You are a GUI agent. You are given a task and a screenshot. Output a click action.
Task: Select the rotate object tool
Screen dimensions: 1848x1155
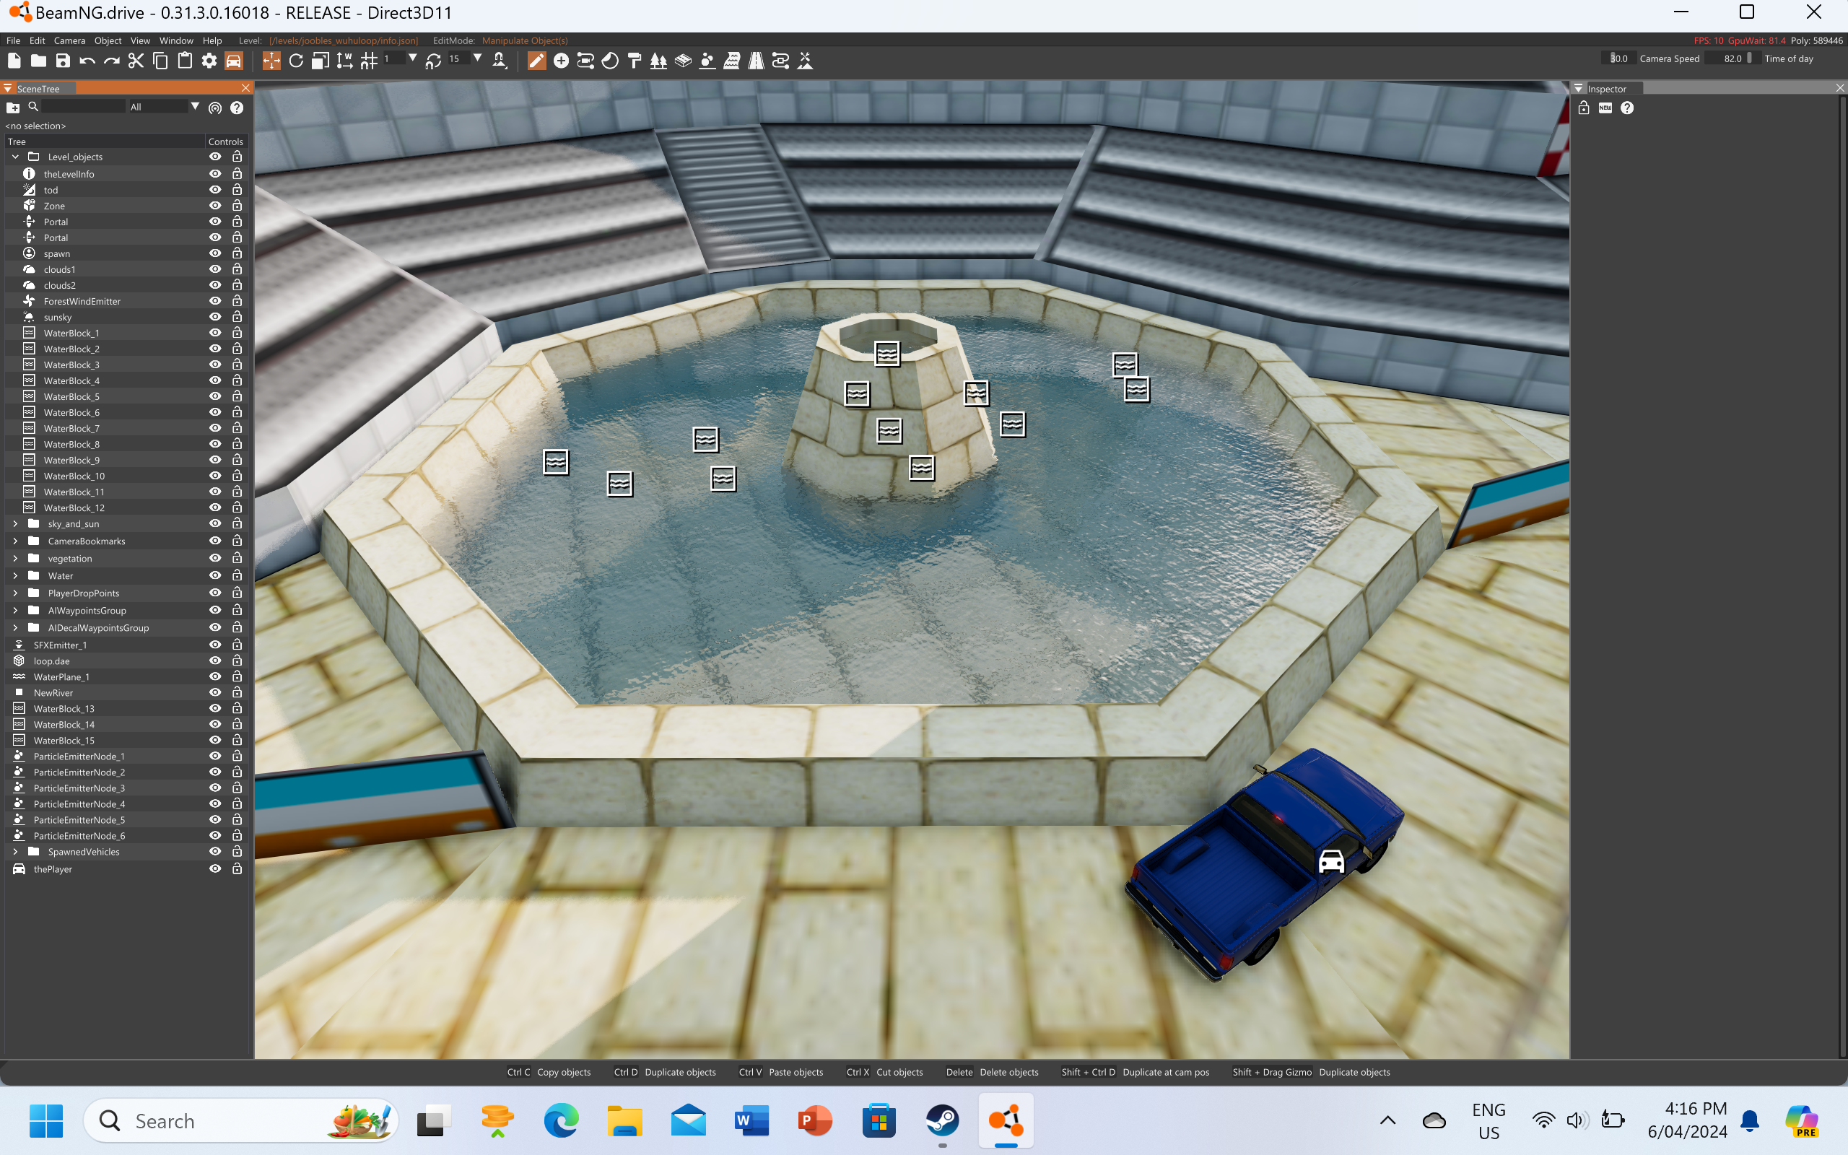(x=295, y=61)
